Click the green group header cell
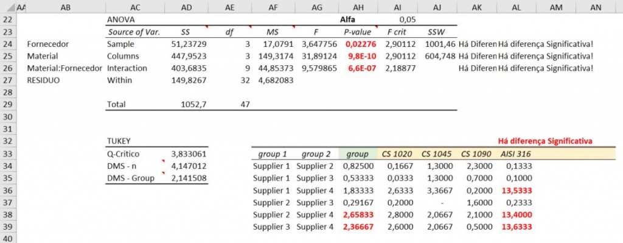The width and height of the screenshot is (623, 243). (x=357, y=153)
